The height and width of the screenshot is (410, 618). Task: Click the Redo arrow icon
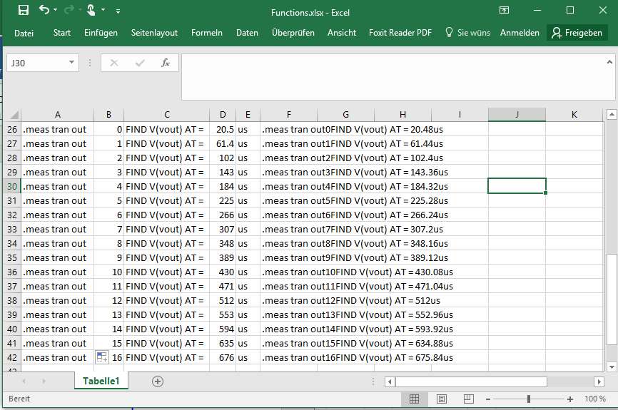click(x=69, y=10)
